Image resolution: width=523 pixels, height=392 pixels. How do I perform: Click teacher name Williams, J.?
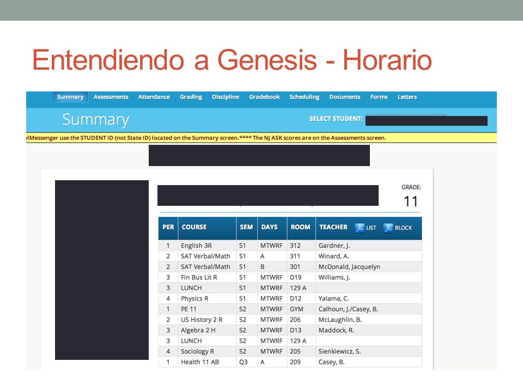334,277
